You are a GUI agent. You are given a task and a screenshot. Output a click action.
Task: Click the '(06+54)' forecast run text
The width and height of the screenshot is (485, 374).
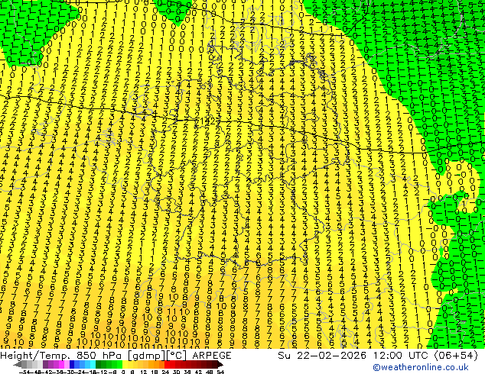pos(456,356)
